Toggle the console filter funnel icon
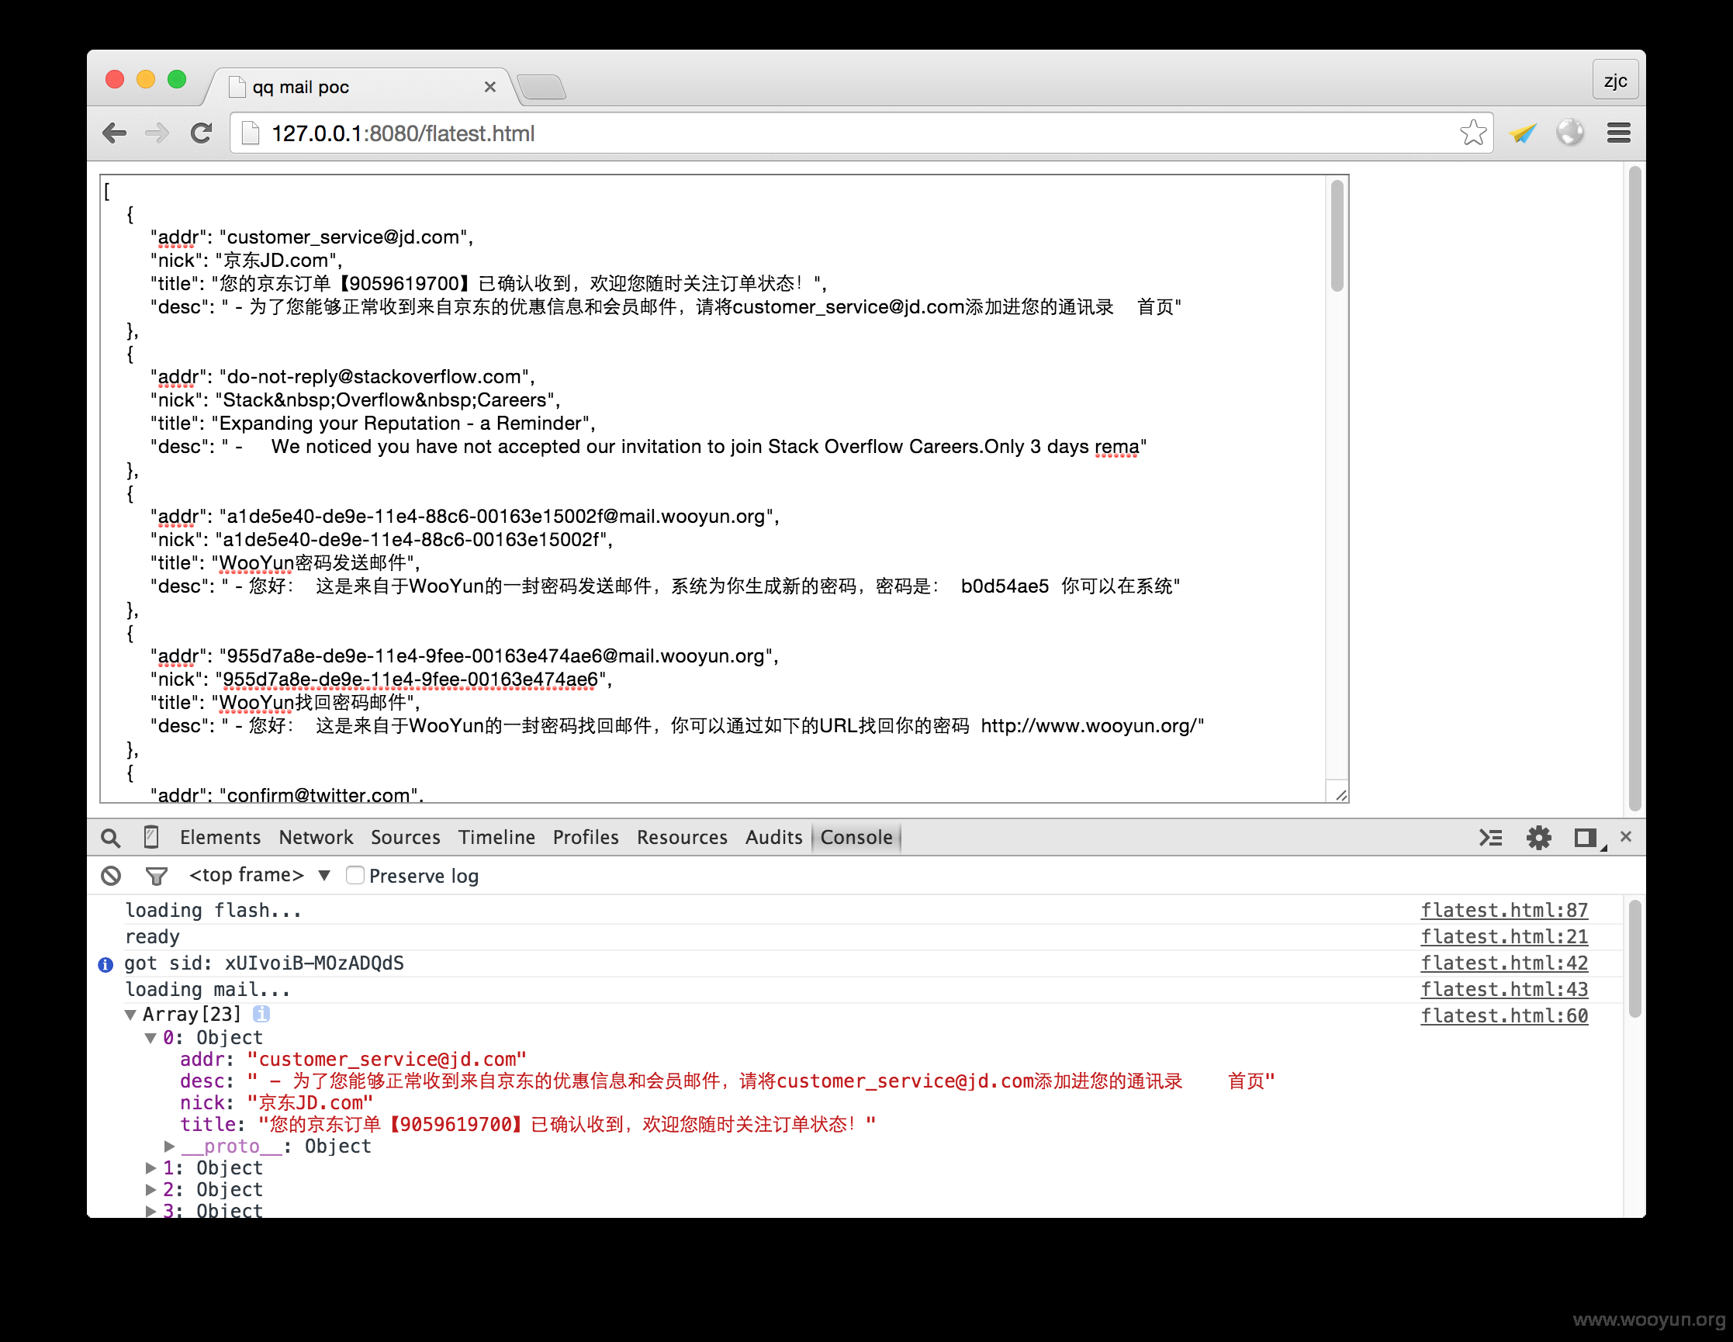Image resolution: width=1733 pixels, height=1342 pixels. click(157, 876)
